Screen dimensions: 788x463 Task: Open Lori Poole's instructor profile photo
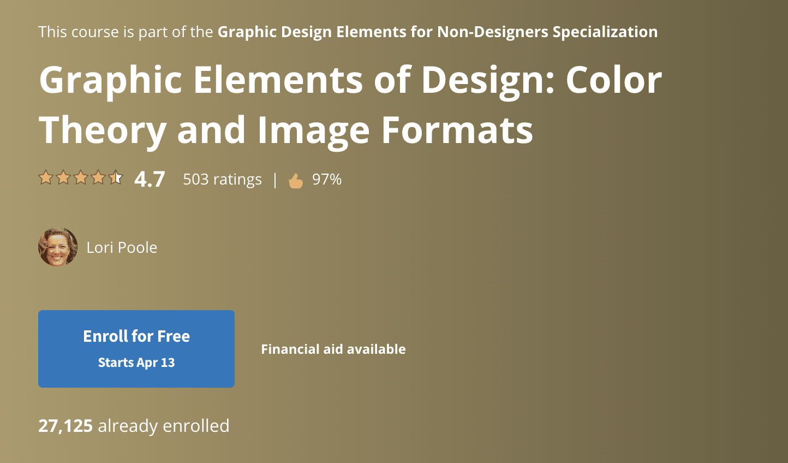pyautogui.click(x=57, y=247)
